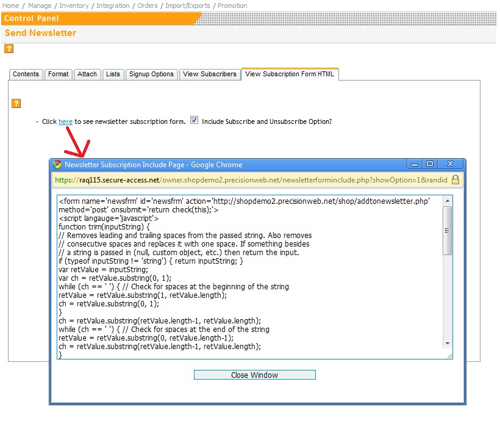The image size is (500, 426).
Task: Open the Inventory menu in top navigation
Action: click(74, 5)
